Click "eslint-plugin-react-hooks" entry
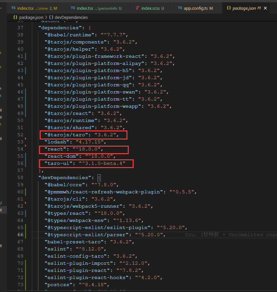 [x=103, y=277]
